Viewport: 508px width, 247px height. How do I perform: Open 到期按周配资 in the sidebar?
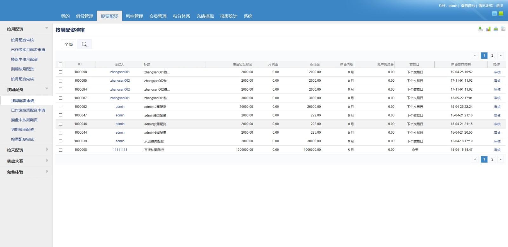(x=23, y=130)
